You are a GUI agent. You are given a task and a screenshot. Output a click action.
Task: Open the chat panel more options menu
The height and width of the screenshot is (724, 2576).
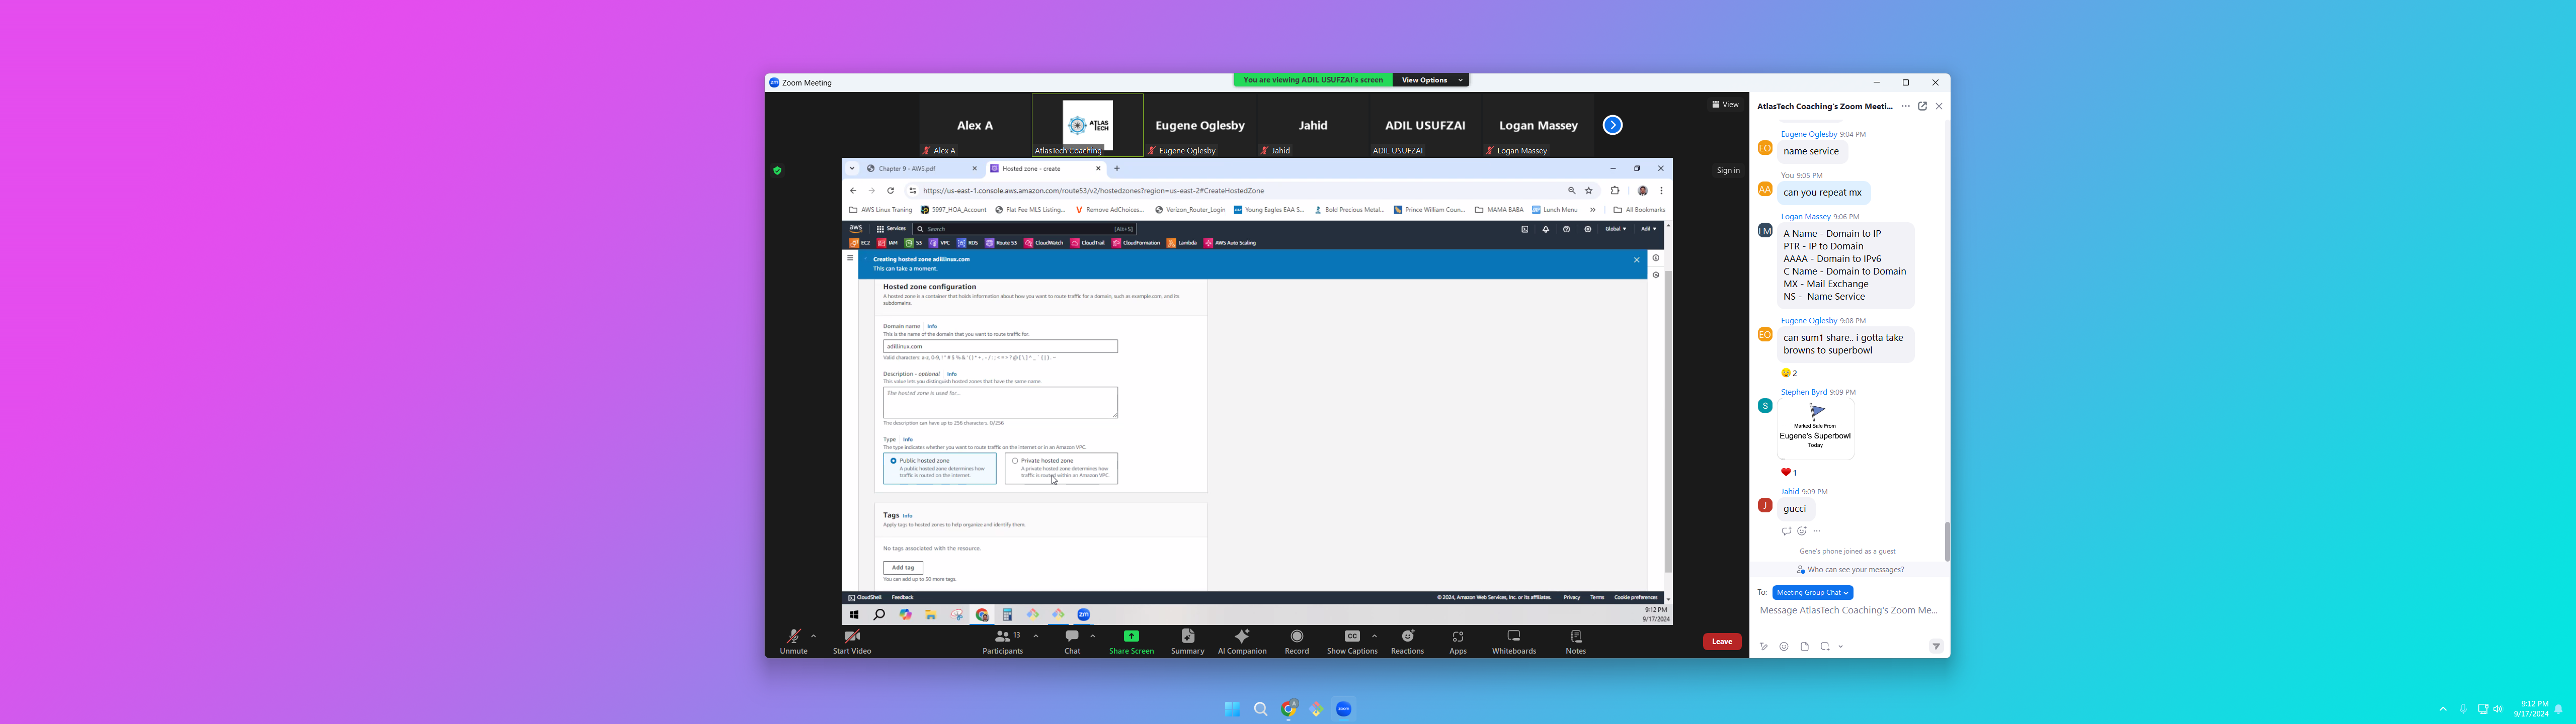click(1905, 106)
